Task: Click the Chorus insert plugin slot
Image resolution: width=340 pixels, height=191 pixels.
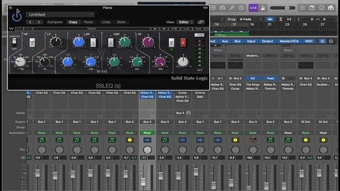Action: [x=200, y=93]
